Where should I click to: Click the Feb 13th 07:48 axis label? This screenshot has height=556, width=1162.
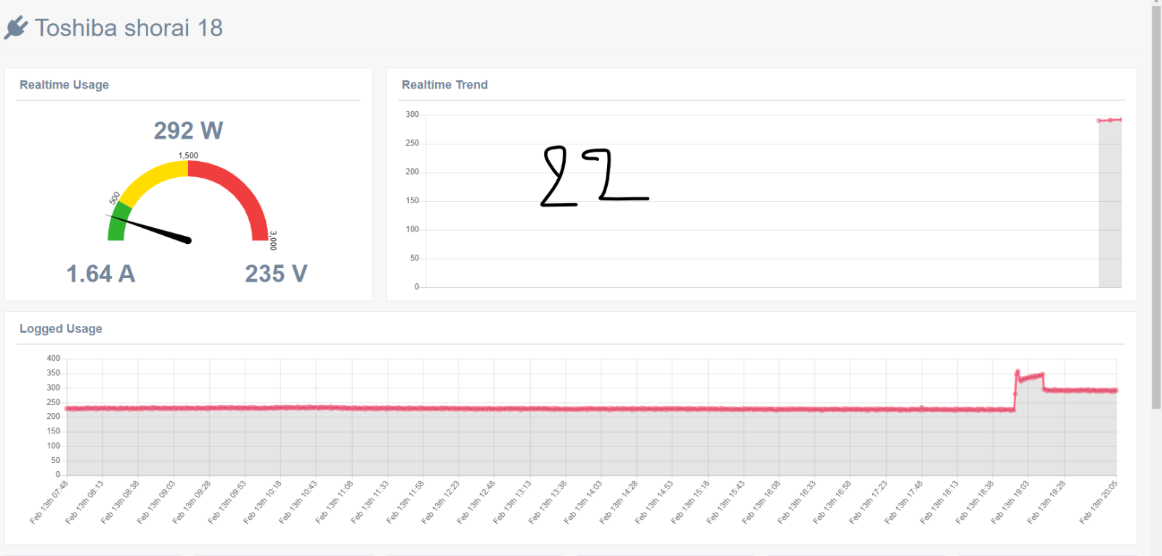49,502
